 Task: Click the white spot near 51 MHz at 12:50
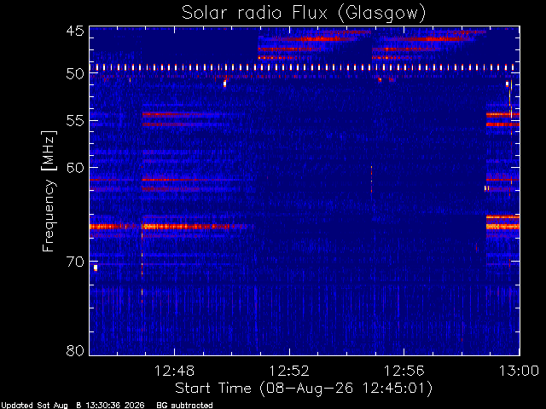(x=224, y=84)
